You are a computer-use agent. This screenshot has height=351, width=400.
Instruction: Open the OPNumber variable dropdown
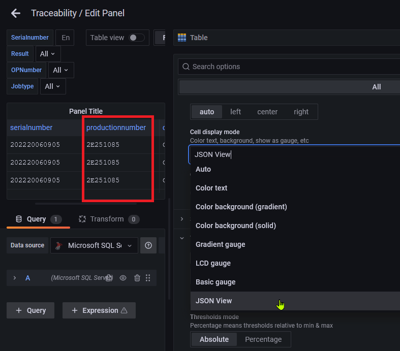(x=61, y=70)
